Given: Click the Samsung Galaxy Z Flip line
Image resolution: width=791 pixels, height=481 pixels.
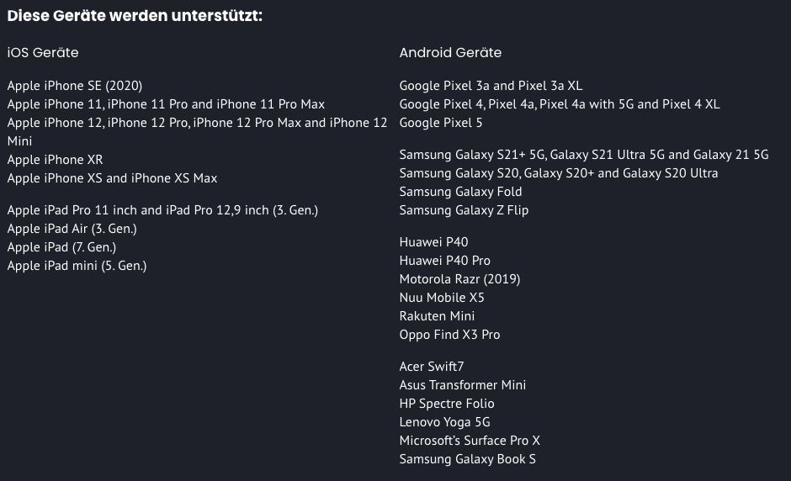Looking at the screenshot, I should pyautogui.click(x=464, y=210).
